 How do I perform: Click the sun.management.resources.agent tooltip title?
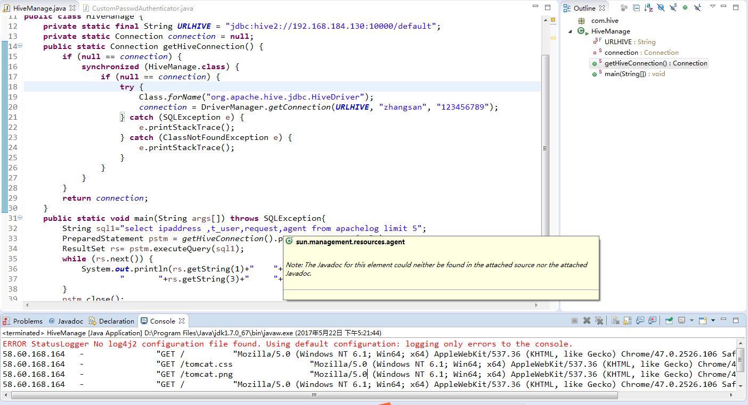click(350, 242)
